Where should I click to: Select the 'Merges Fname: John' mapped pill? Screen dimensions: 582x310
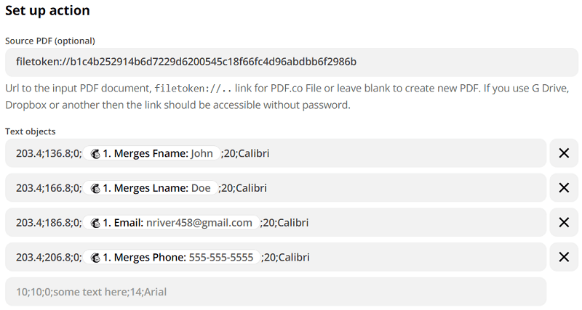click(158, 153)
